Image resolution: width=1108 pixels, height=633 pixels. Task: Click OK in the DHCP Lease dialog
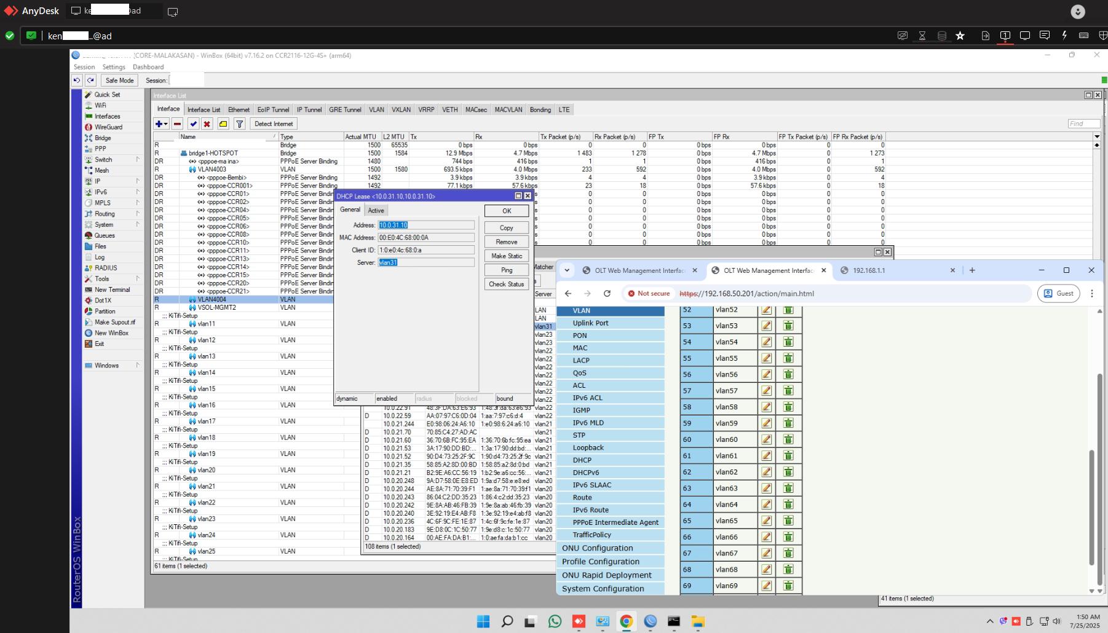tap(507, 211)
